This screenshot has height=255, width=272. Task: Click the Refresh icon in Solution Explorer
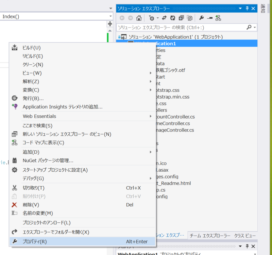pos(173,18)
